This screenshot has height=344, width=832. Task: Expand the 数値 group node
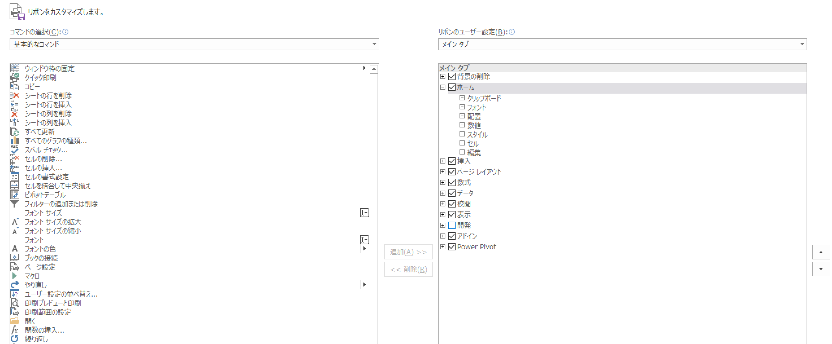point(462,125)
